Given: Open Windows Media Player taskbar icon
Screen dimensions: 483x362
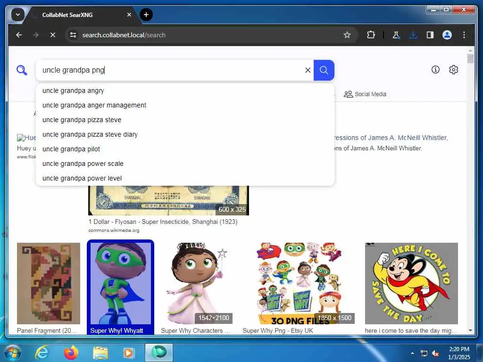Looking at the screenshot, I should click(x=128, y=353).
